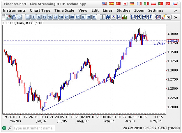The height and width of the screenshot is (133, 182).
Task: Click the instrument name search field
Action: click(x=34, y=128)
